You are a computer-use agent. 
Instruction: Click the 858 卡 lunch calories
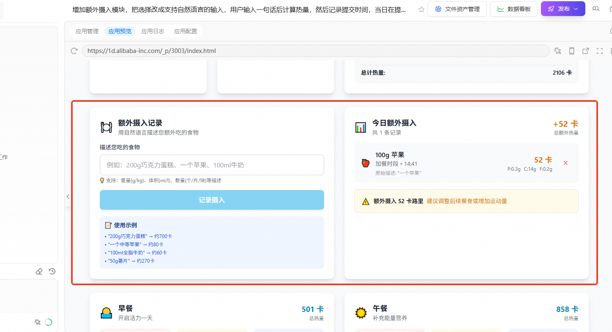(x=567, y=309)
